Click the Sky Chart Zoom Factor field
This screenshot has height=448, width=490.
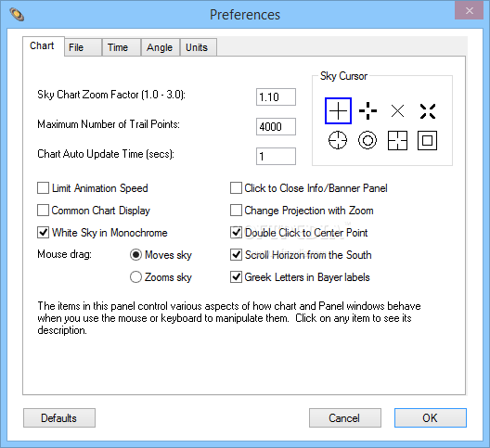click(276, 96)
